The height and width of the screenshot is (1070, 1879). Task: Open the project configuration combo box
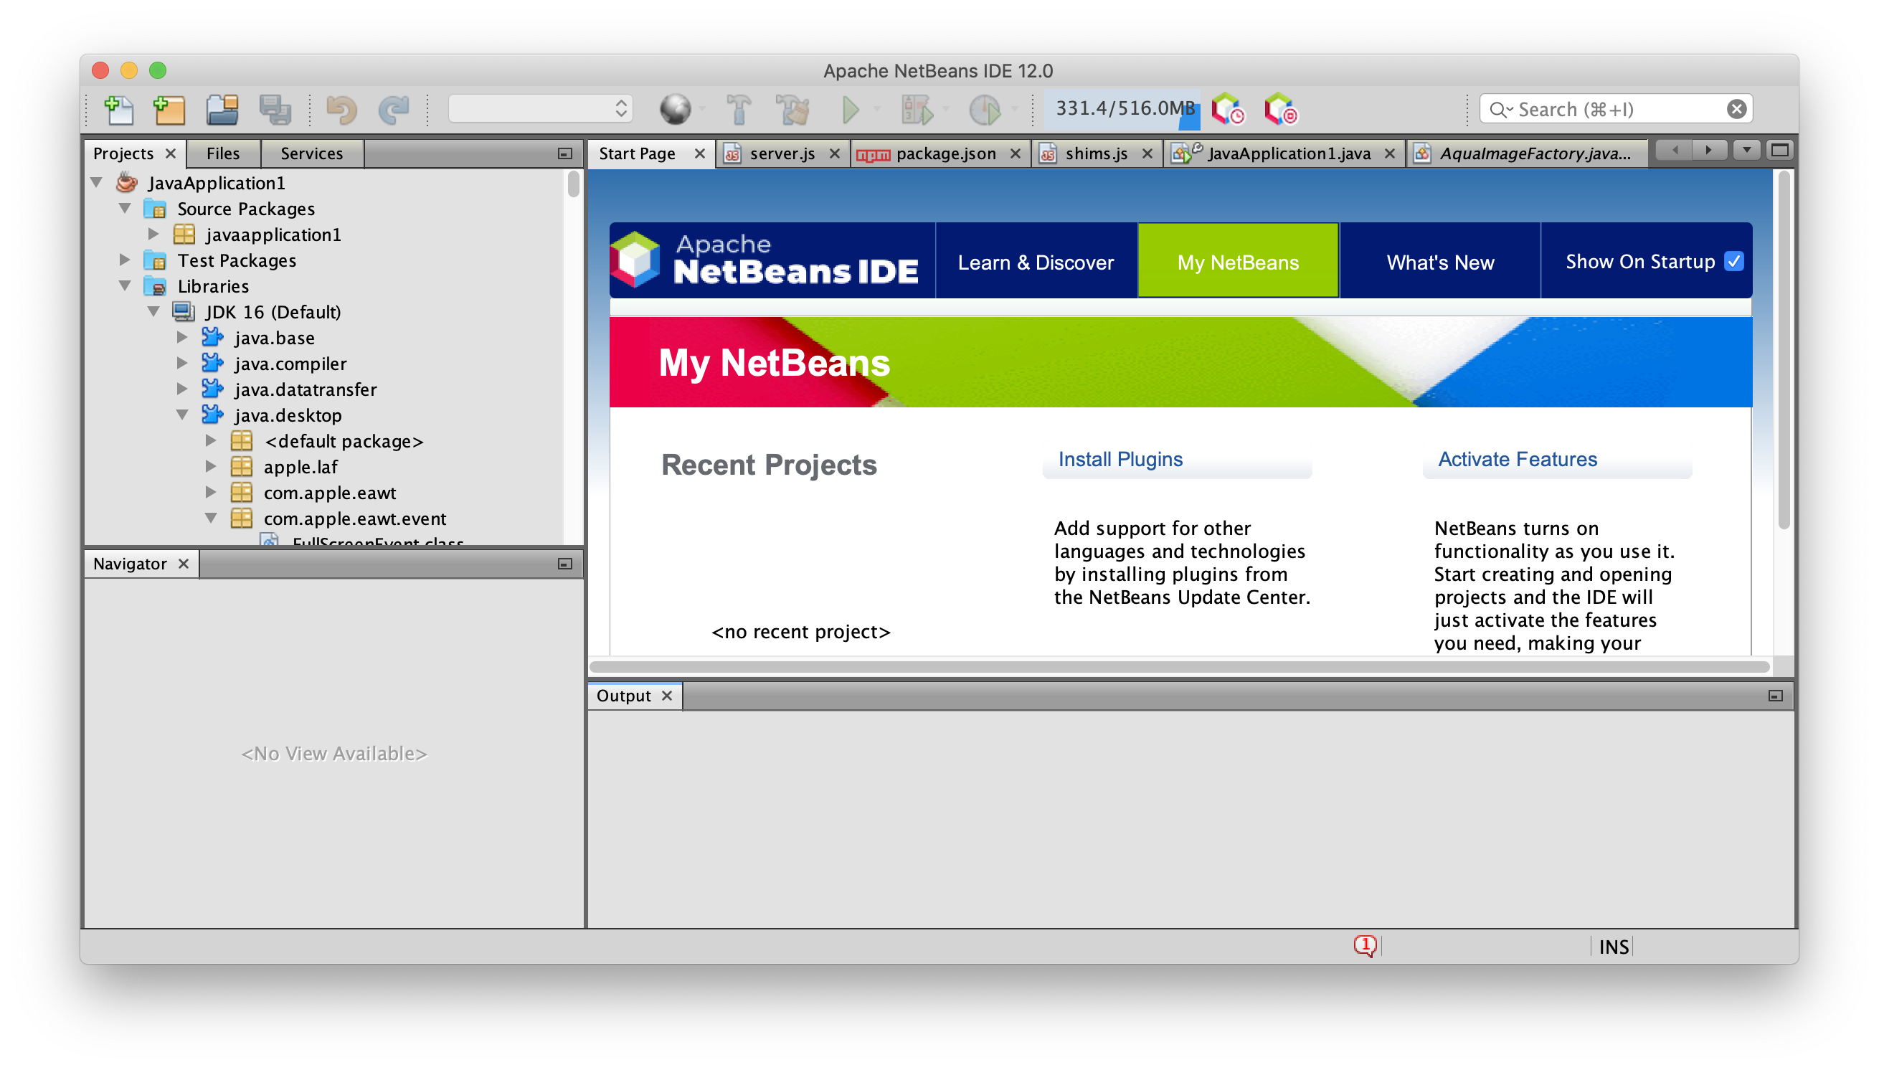pyautogui.click(x=540, y=110)
